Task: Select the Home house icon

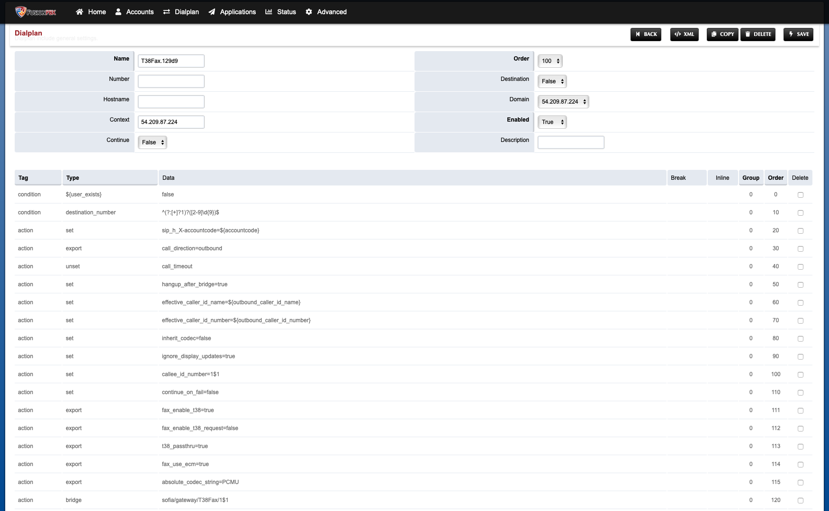Action: 80,12
